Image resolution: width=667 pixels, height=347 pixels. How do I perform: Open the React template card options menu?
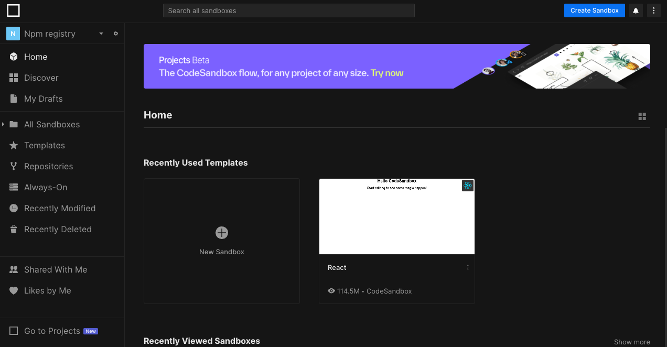468,267
